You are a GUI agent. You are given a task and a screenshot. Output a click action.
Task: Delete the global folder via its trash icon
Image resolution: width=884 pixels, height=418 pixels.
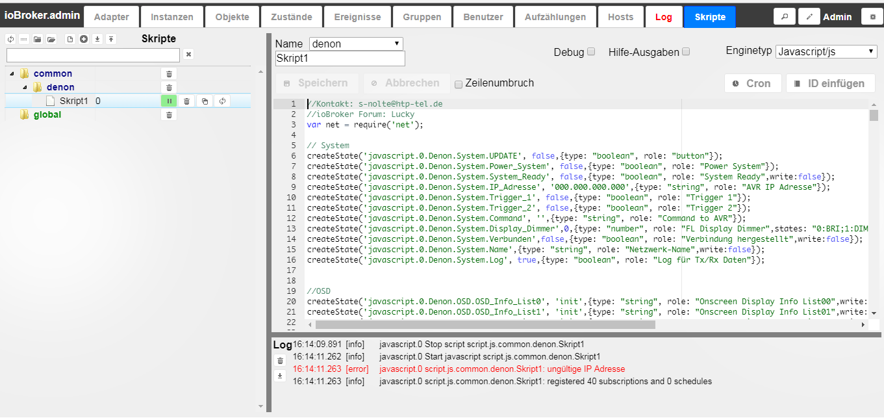click(169, 115)
